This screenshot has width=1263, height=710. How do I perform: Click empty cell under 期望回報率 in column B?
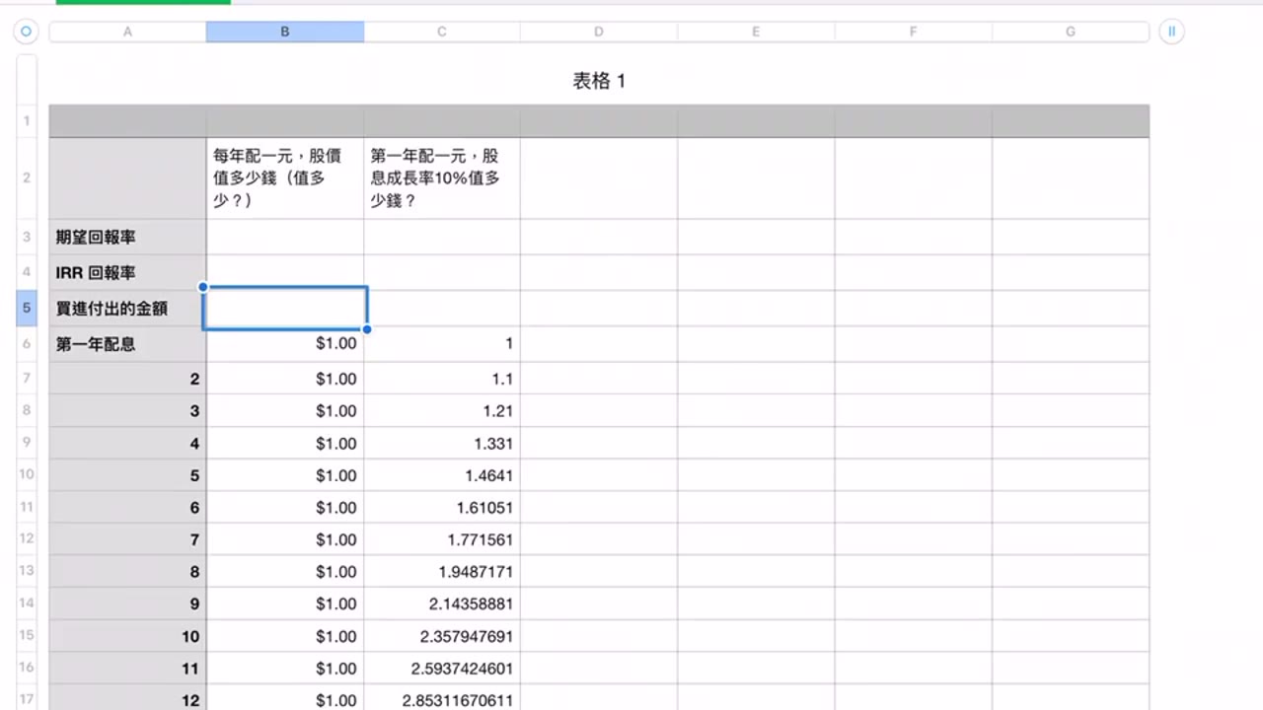[x=285, y=237]
